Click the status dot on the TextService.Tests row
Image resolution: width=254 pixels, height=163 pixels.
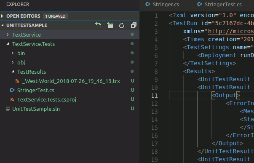pos(132,43)
